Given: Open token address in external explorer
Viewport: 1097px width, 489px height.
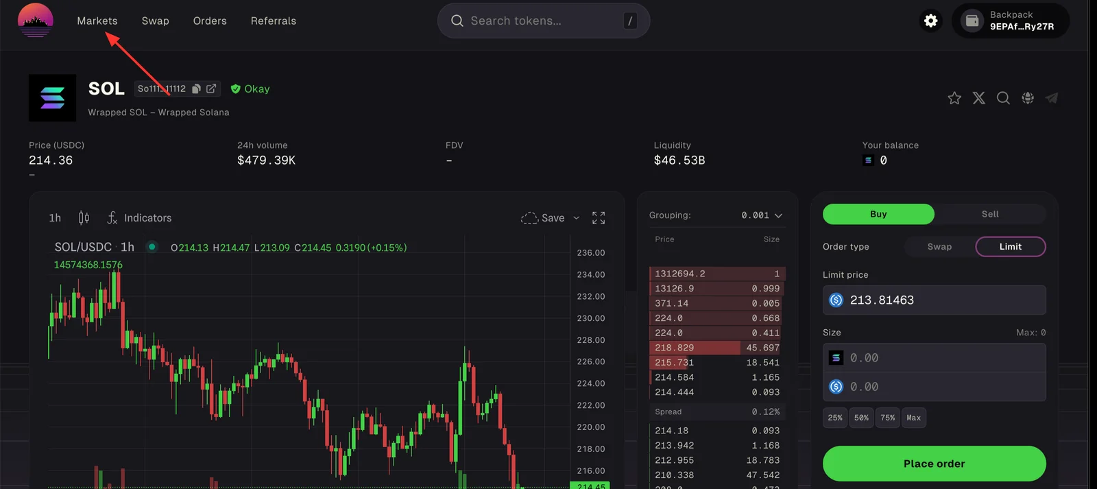Looking at the screenshot, I should 211,88.
